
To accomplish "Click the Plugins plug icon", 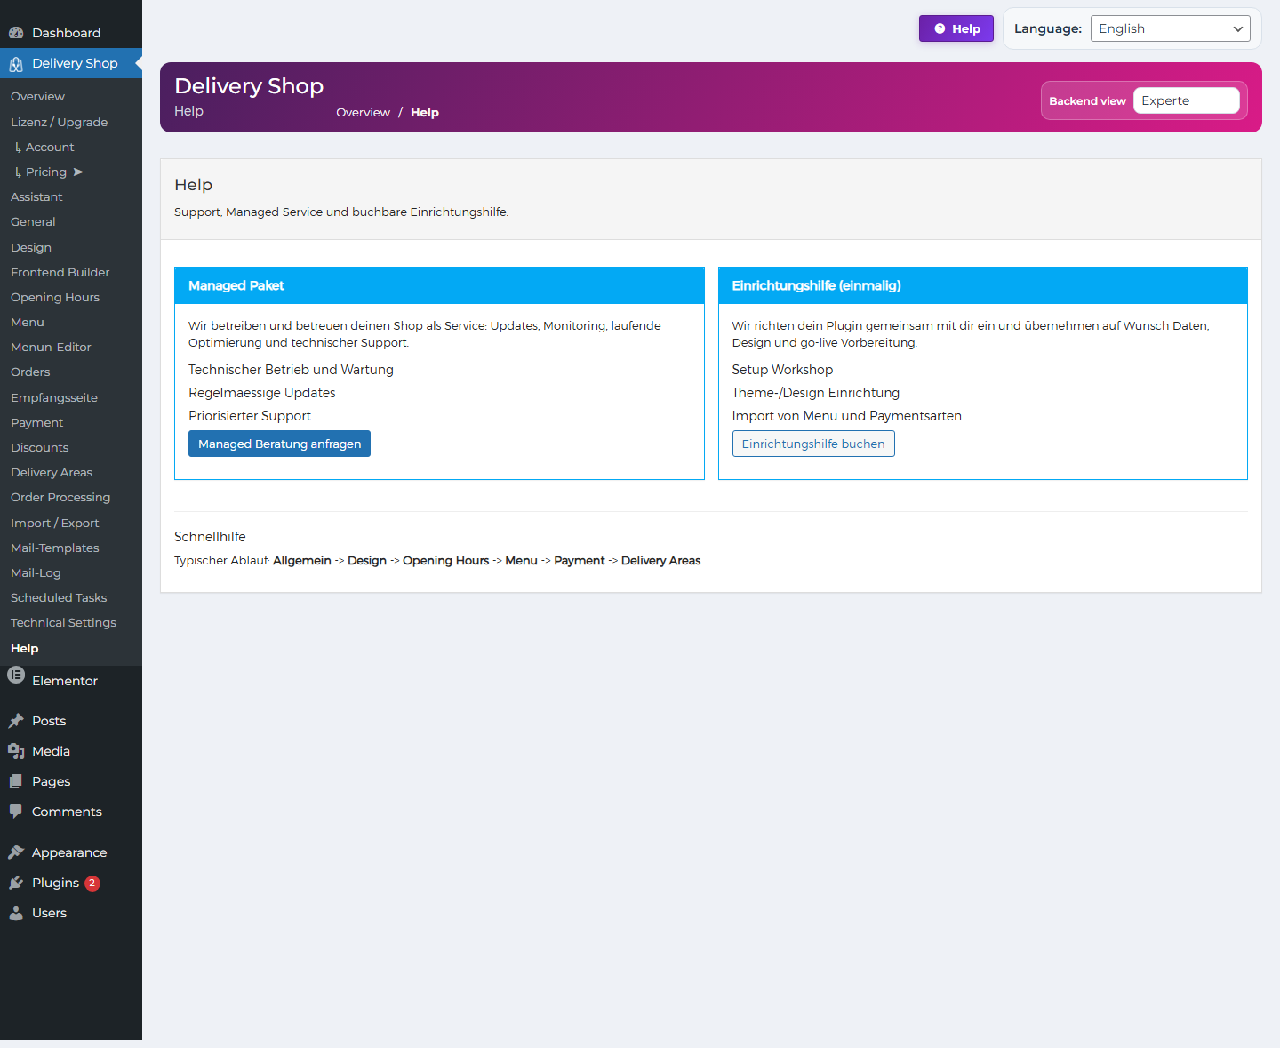I will coord(16,883).
